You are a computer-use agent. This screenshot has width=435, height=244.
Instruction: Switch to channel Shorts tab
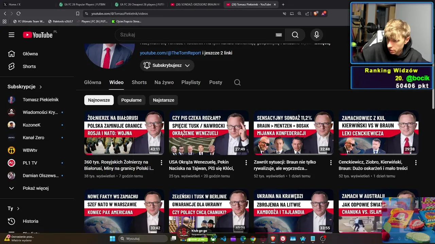click(139, 82)
